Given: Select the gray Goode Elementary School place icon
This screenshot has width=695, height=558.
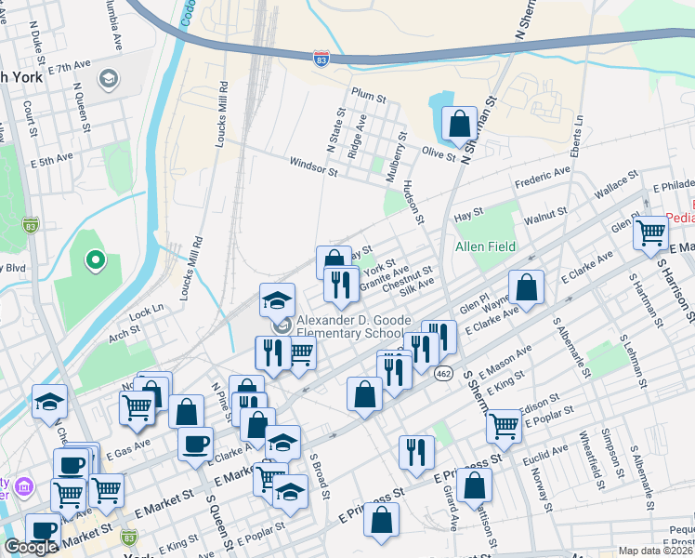Looking at the screenshot, I should 282,326.
